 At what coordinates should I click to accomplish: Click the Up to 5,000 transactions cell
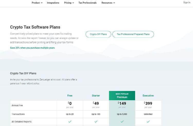pyautogui.click(x=122, y=114)
